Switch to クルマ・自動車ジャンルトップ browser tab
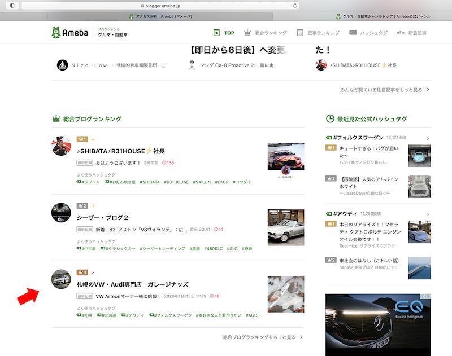This screenshot has height=356, width=452. 384,16
